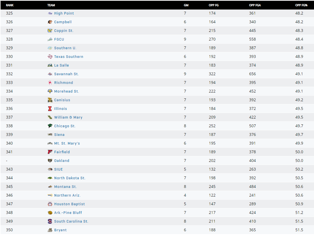This screenshot has height=236, width=314.
Task: Click the Canisius griffin logo icon
Action: coord(50,100)
